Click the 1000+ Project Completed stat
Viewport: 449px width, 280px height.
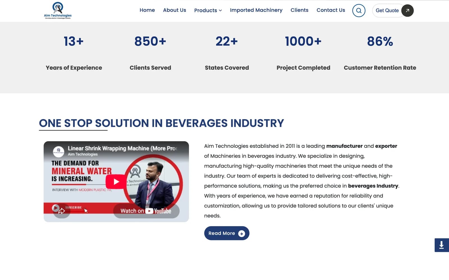(x=303, y=53)
